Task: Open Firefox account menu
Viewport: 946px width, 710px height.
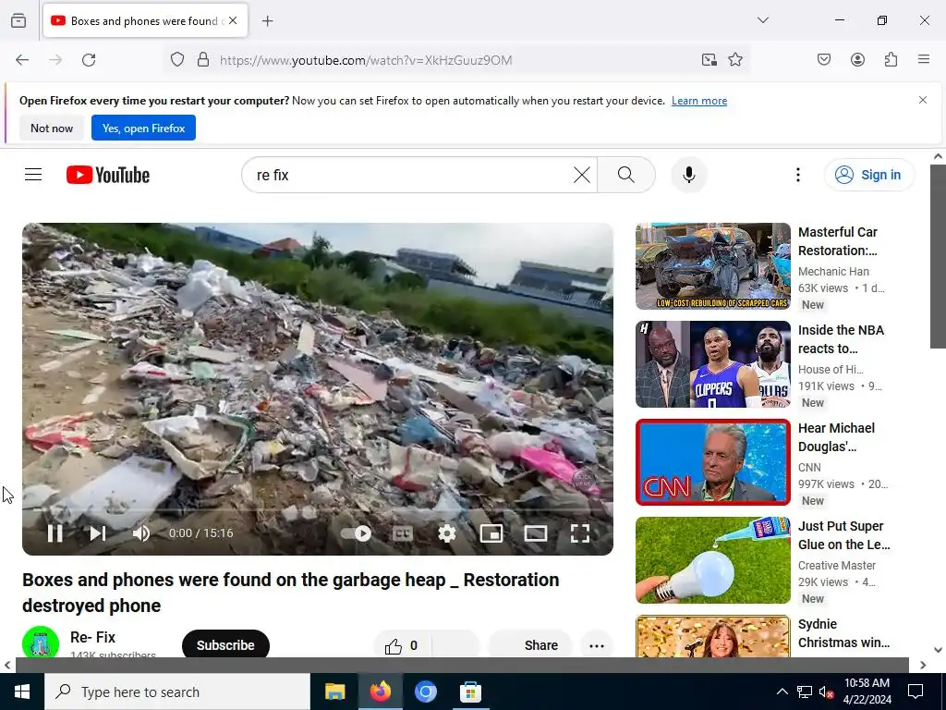Action: coord(857,60)
